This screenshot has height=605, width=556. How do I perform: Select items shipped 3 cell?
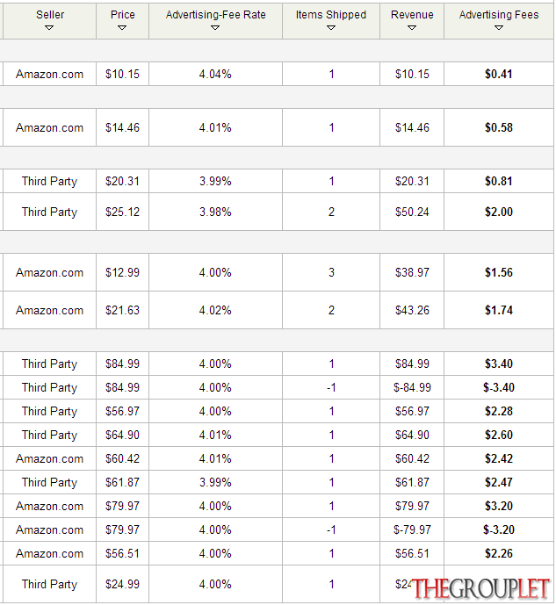coord(331,272)
